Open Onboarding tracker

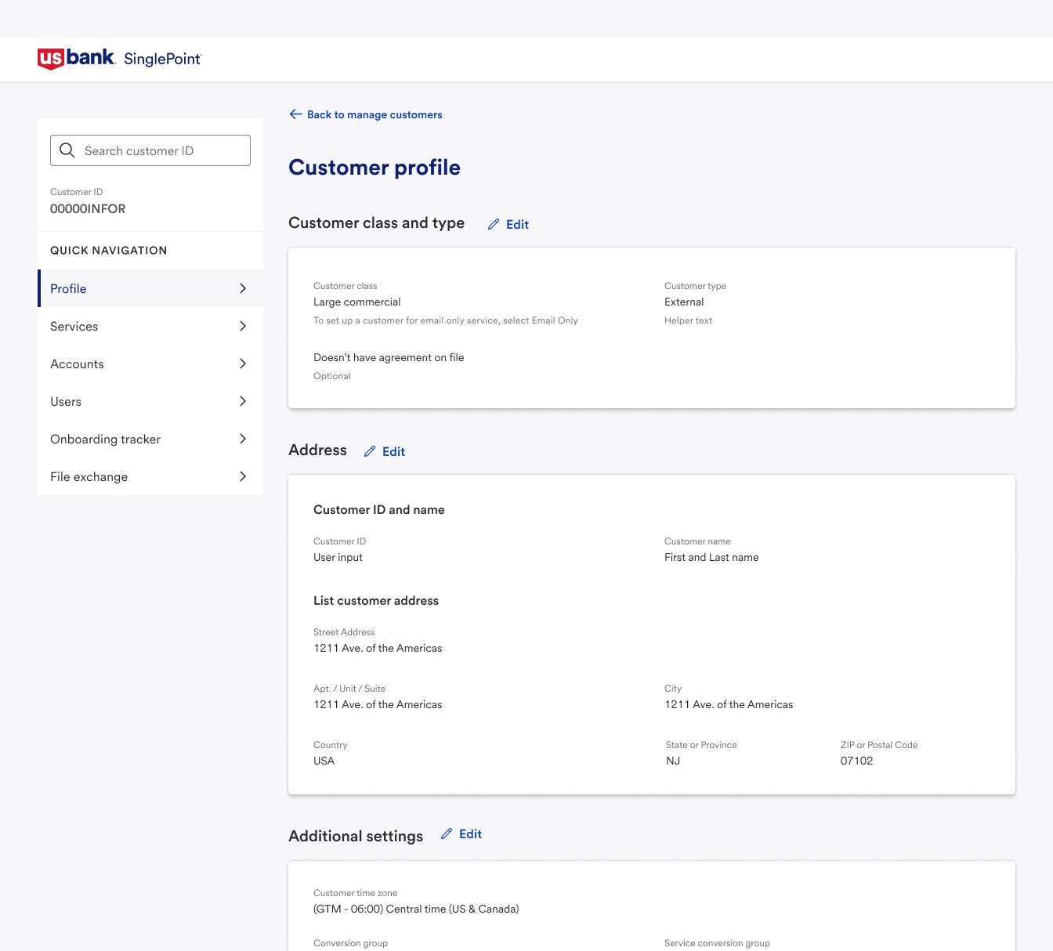point(150,439)
